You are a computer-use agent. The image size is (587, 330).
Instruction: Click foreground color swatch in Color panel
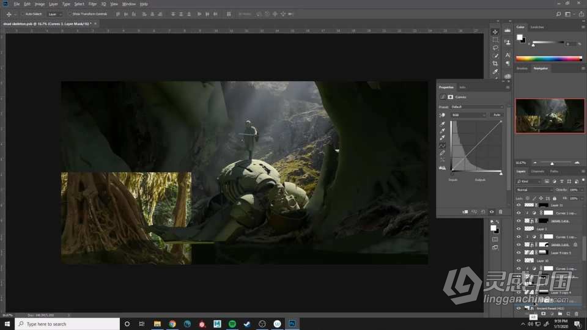[520, 37]
